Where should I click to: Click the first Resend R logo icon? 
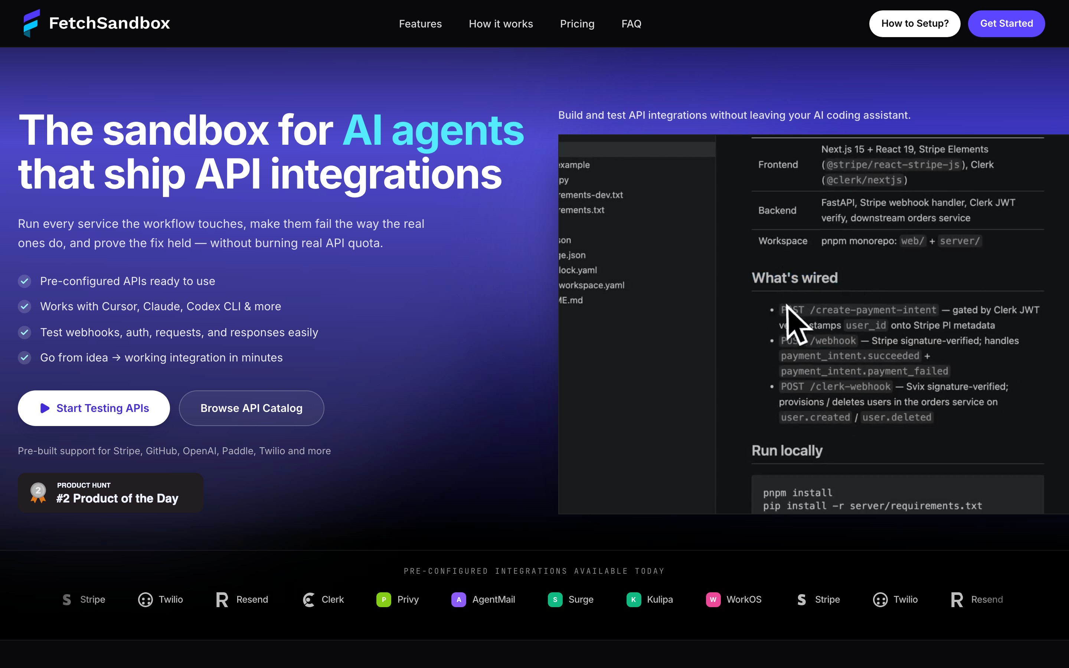click(222, 599)
